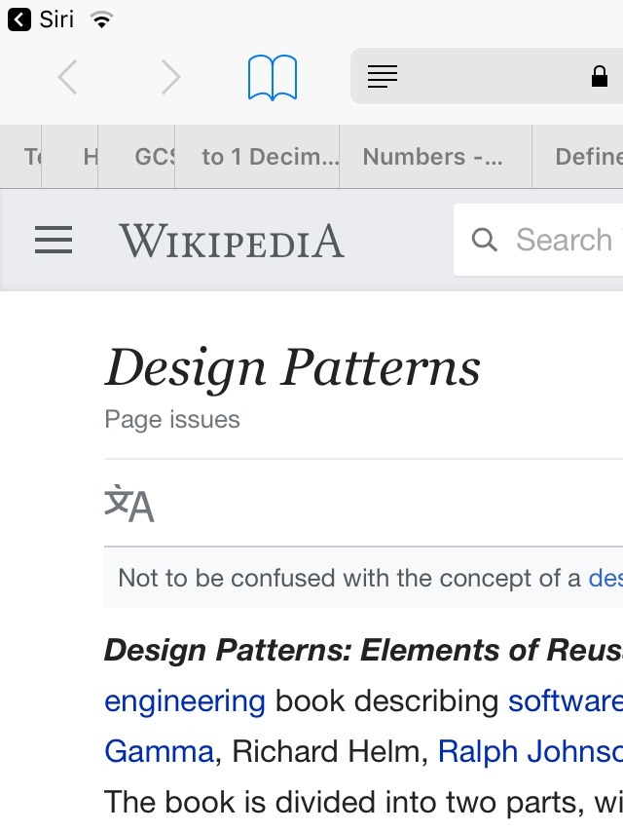Open the "Page issues" link

click(172, 420)
